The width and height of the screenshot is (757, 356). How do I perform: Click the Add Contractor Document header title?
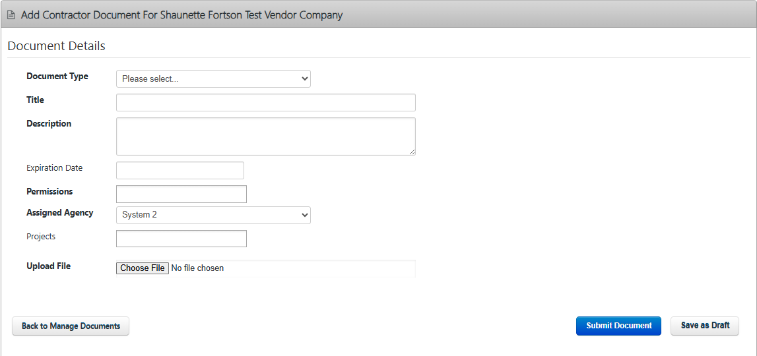[x=181, y=15]
